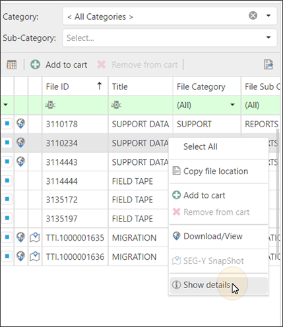Select file ID cell 3114444
This screenshot has height=327, width=283.
(x=75, y=181)
